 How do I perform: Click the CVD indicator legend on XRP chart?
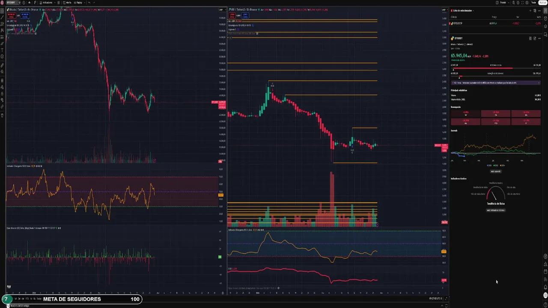coord(230,269)
